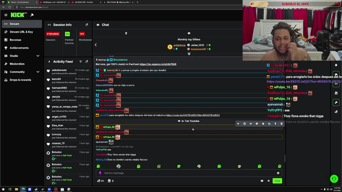
Task: Click top gifter Julian_1010
Action: [197, 45]
